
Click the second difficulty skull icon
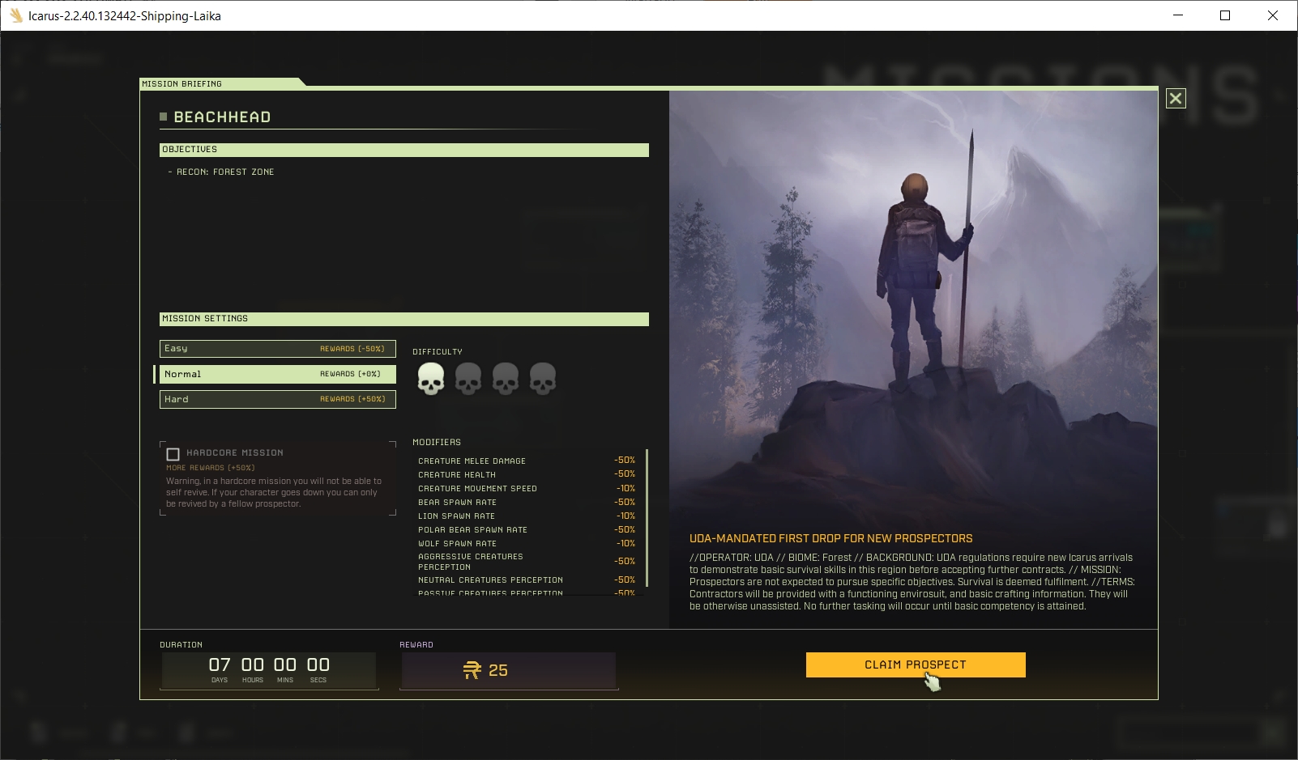468,378
